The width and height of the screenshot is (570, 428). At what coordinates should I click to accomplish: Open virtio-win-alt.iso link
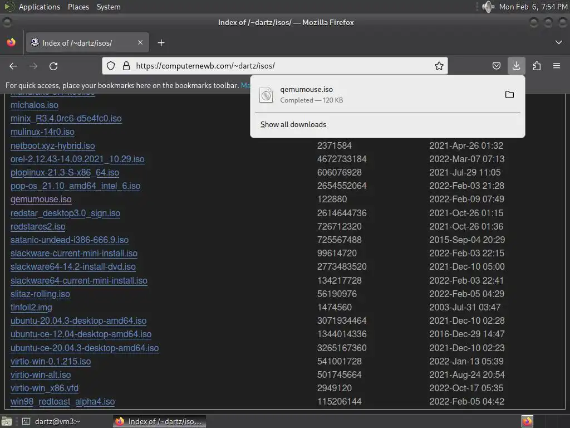click(x=41, y=375)
